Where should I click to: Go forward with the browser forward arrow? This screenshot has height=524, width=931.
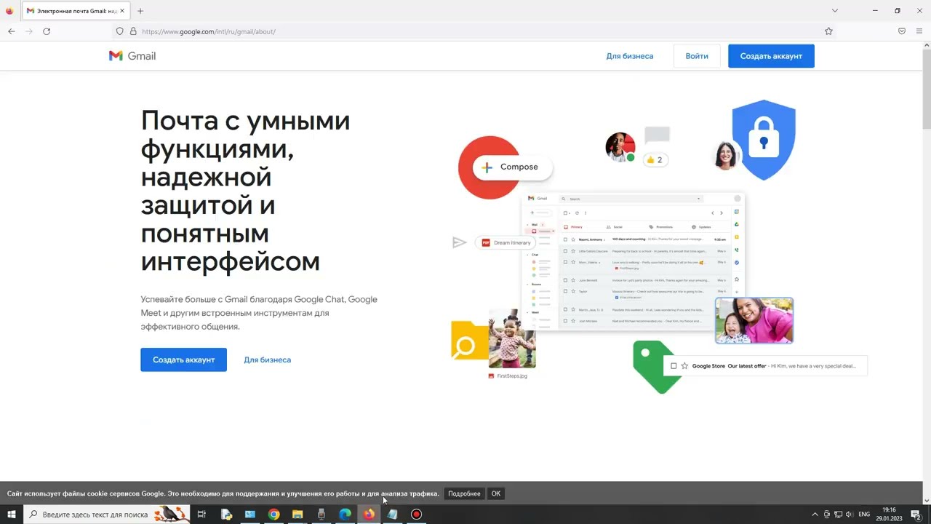[x=29, y=31]
